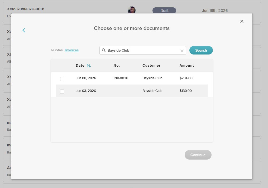Click the $130.00 amount
This screenshot has width=268, height=188.
(186, 91)
